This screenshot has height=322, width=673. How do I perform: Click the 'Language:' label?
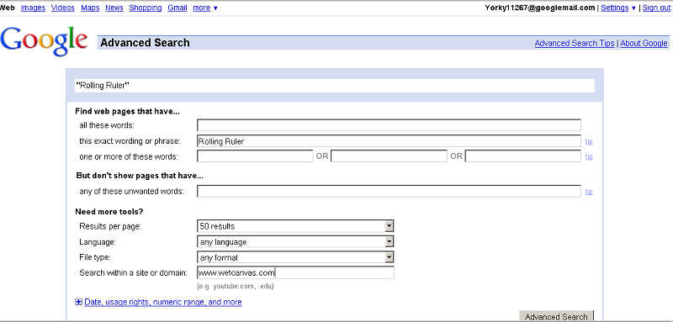[98, 242]
